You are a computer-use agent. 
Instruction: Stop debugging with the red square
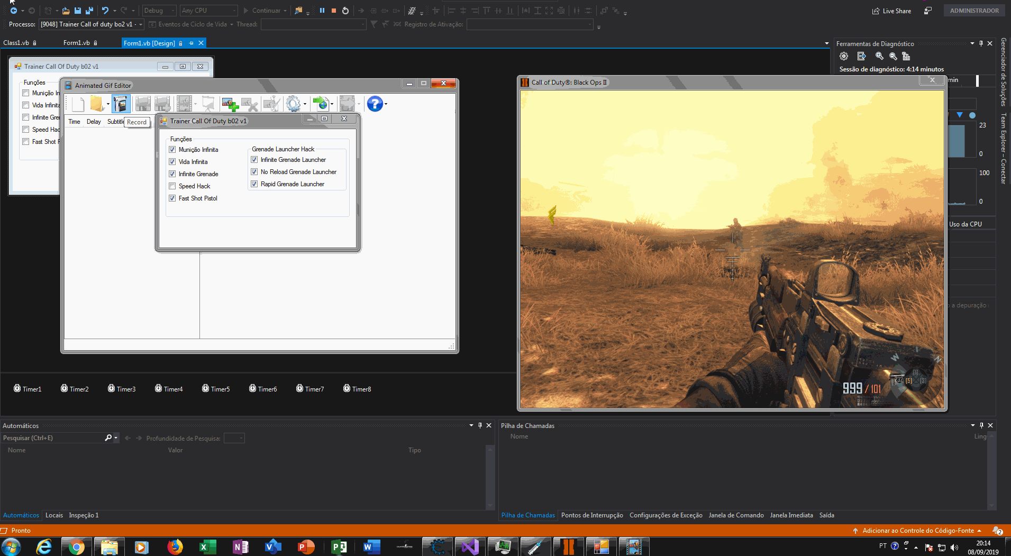[334, 11]
